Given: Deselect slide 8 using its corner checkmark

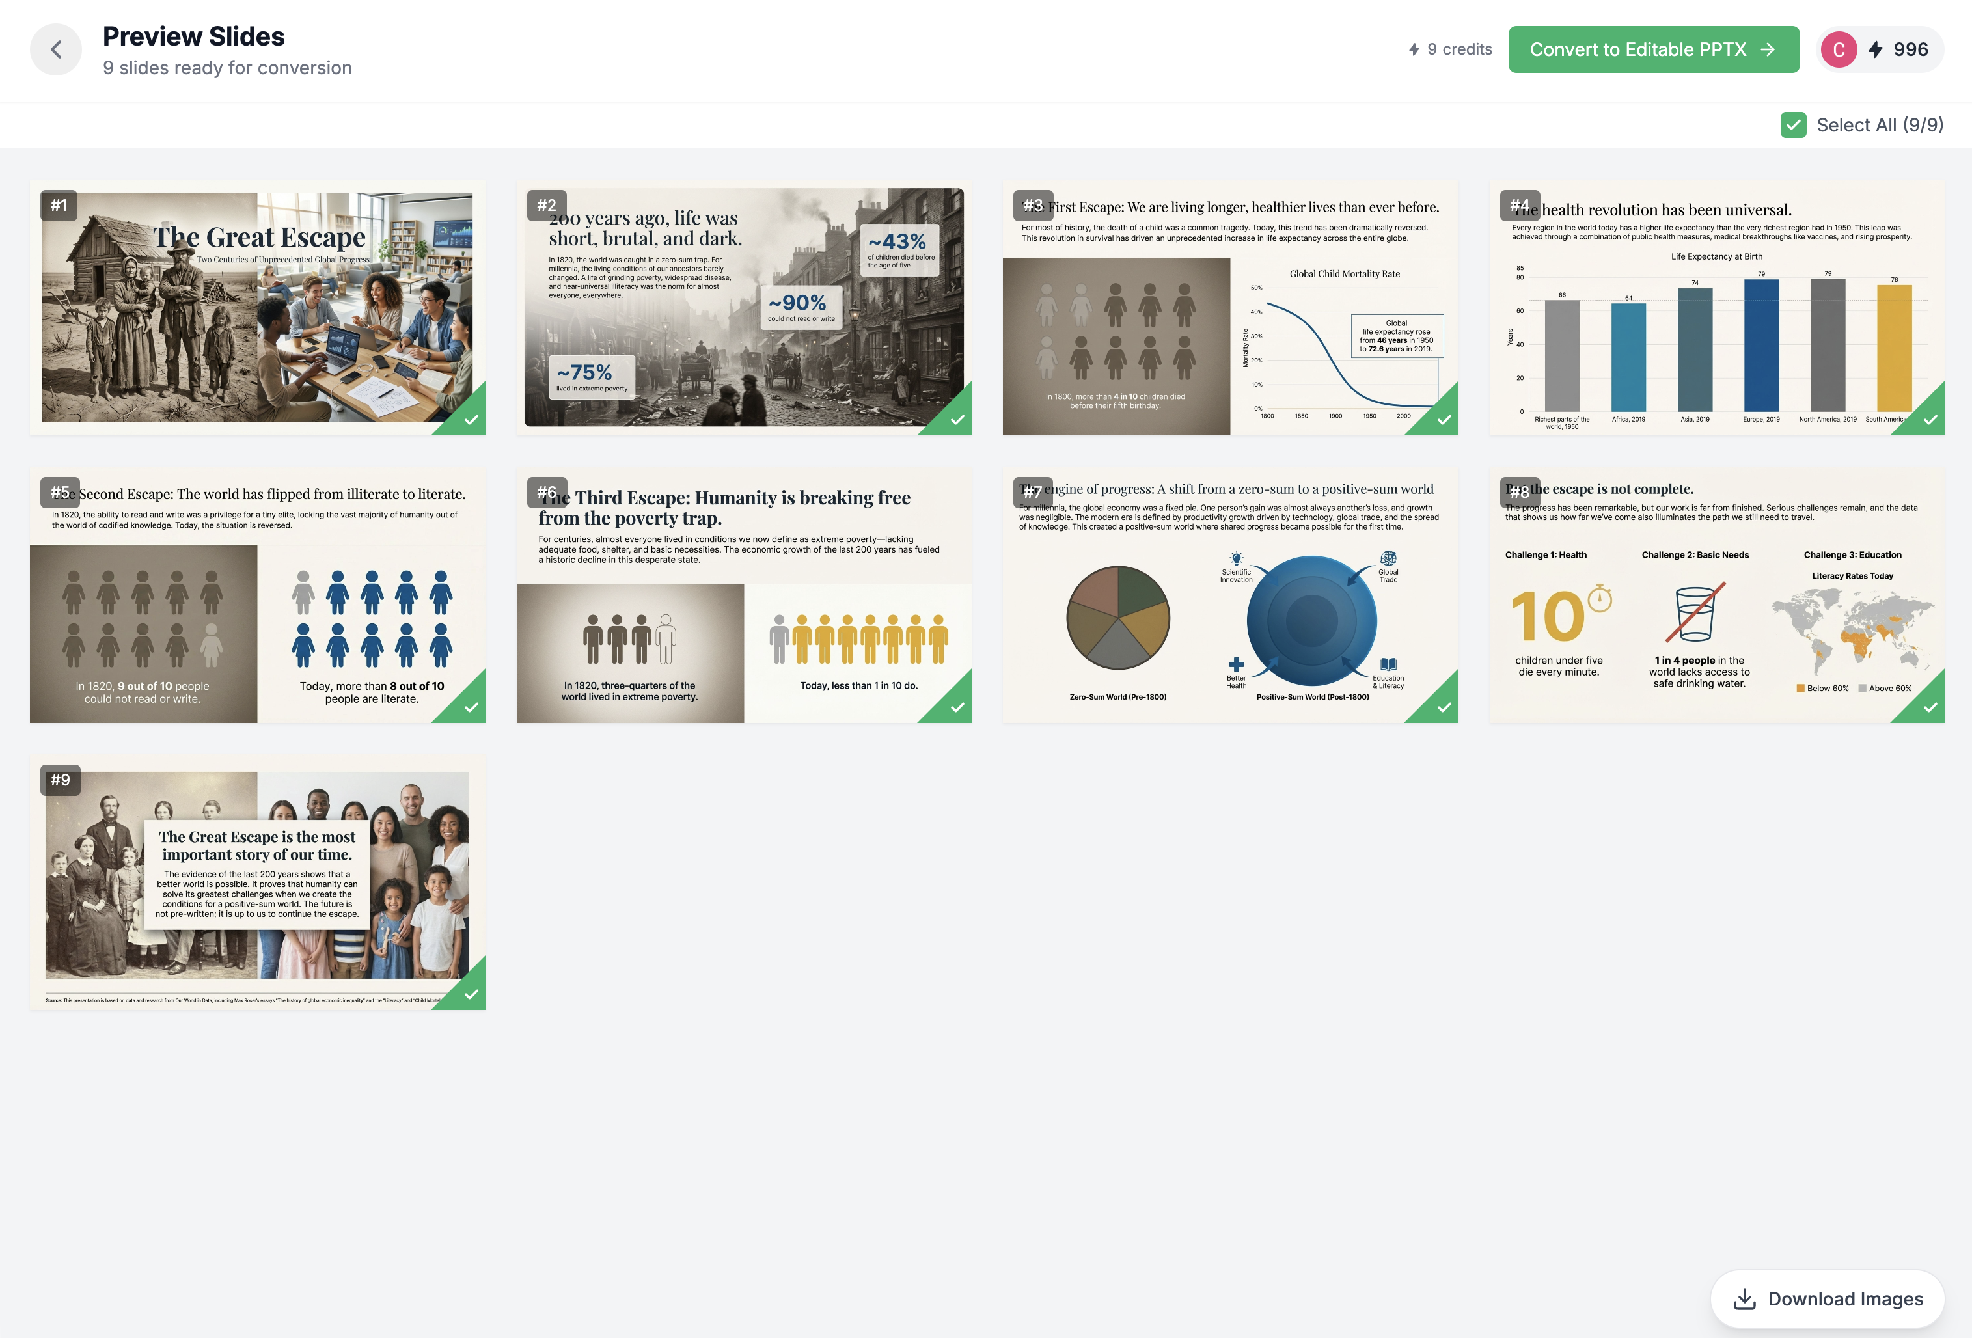Looking at the screenshot, I should 1930,707.
